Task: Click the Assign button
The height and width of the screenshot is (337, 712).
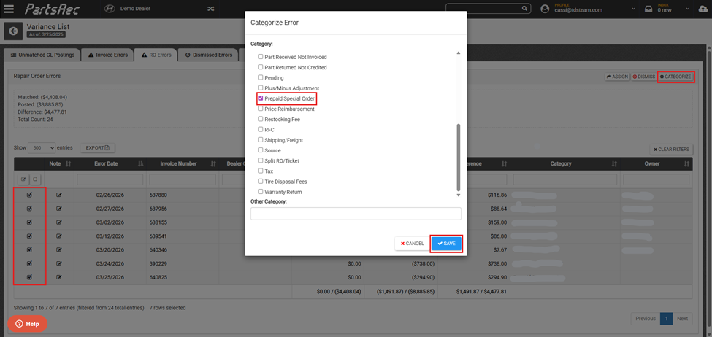Action: 616,77
